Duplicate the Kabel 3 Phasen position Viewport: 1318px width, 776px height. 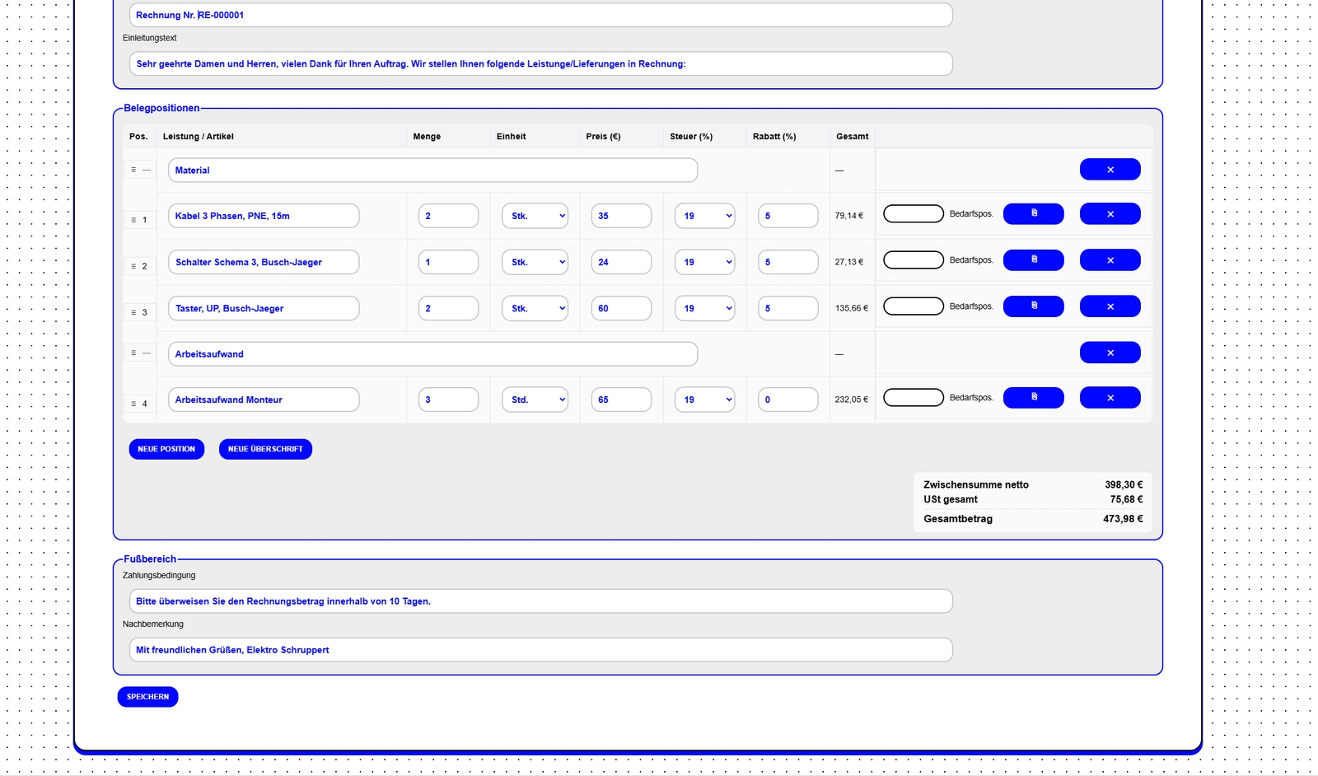click(x=1033, y=214)
